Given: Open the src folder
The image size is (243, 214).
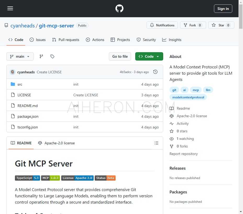Looking at the screenshot, I should click(20, 84).
